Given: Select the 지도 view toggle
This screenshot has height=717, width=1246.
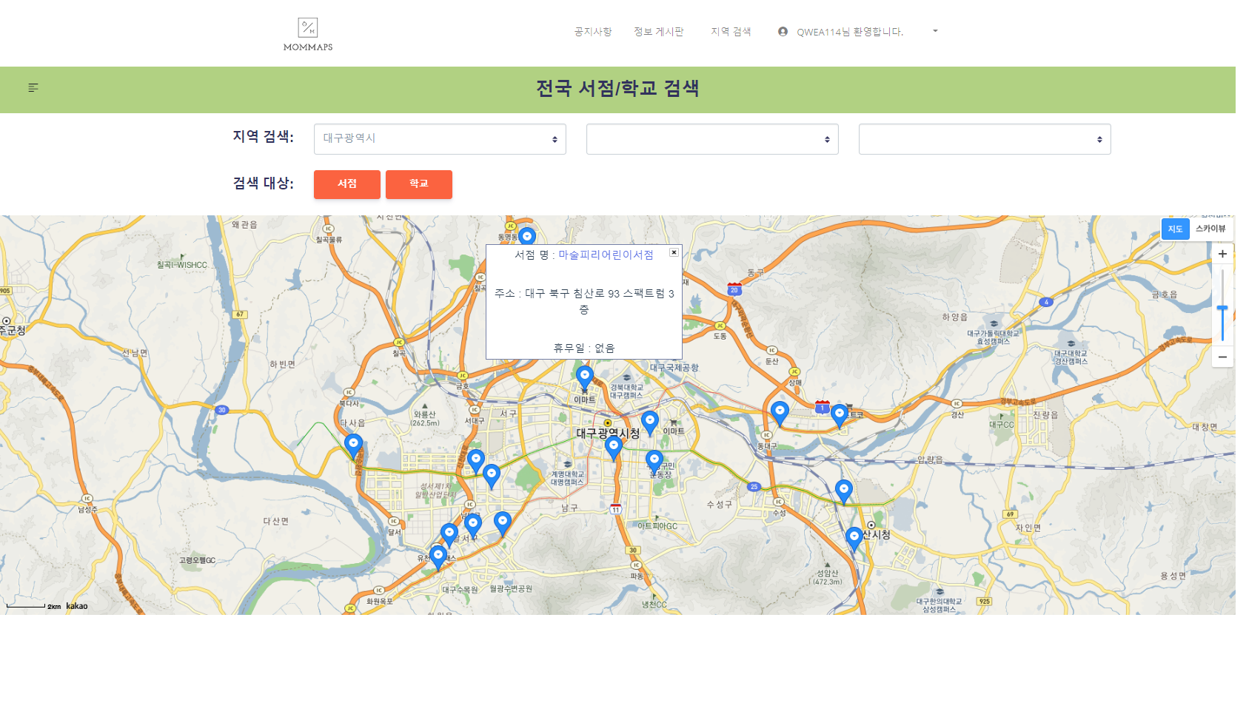Looking at the screenshot, I should 1175,229.
